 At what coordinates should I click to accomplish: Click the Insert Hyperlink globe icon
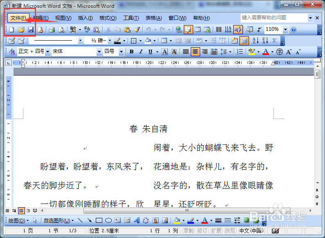pos(178,30)
